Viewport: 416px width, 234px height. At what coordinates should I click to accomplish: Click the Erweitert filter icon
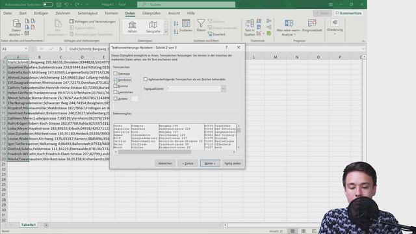point(210,34)
